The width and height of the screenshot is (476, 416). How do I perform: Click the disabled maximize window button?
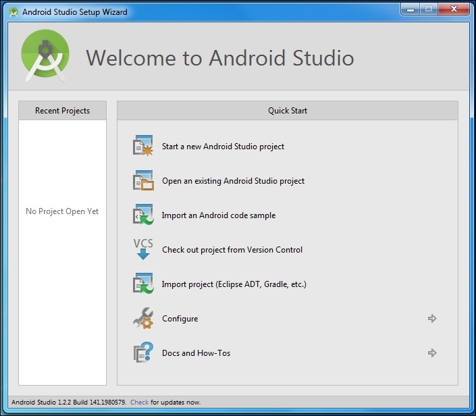click(429, 9)
